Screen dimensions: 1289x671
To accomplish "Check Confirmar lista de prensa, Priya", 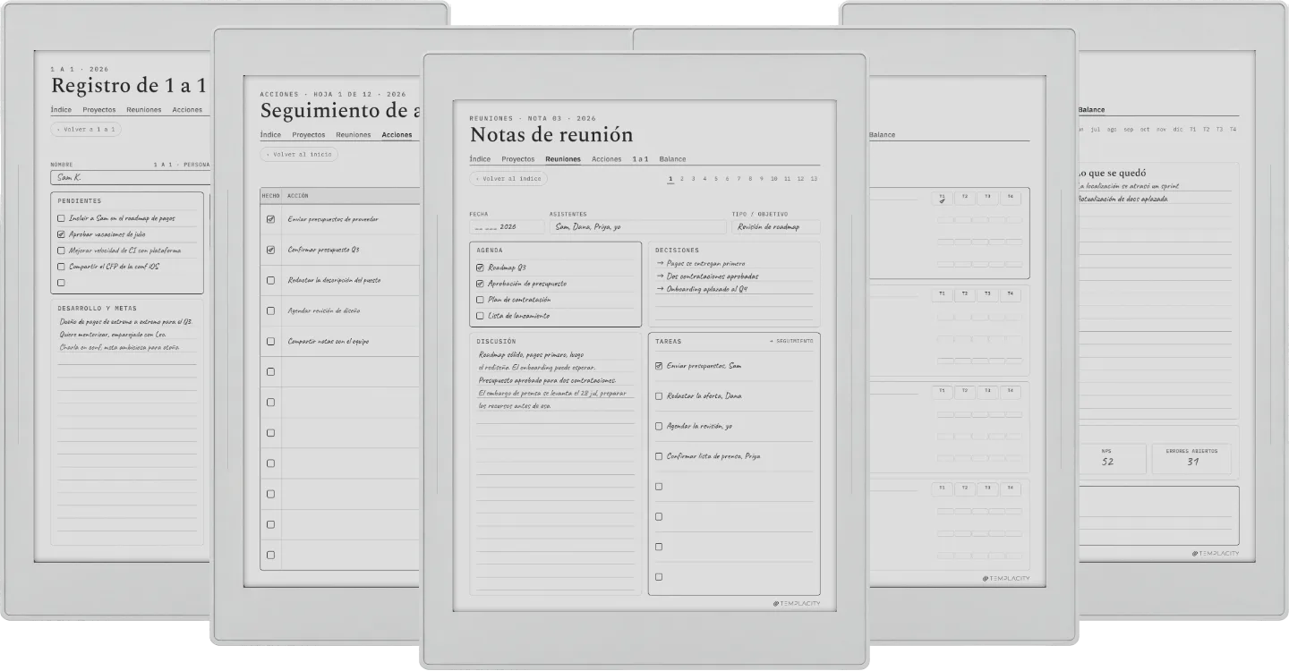I will pos(659,456).
